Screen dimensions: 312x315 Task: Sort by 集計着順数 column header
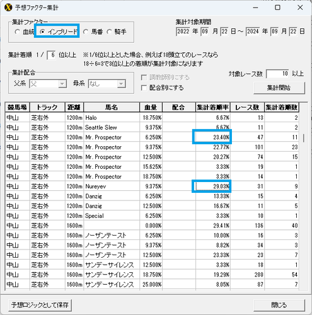click(x=282, y=108)
